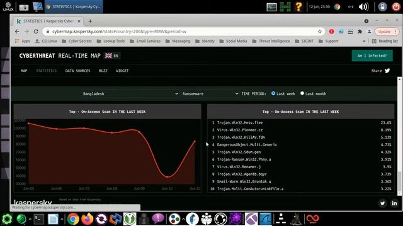
Task: Open the Chrome menu three dots
Action: coord(395,31)
